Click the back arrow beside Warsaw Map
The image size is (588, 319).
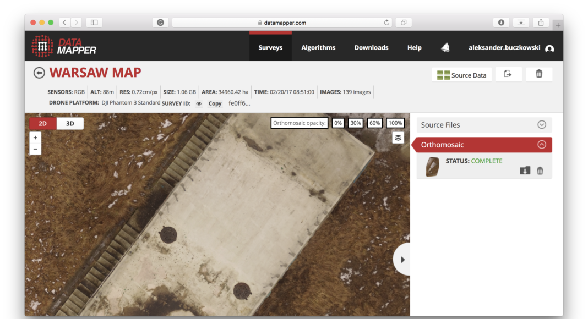39,73
